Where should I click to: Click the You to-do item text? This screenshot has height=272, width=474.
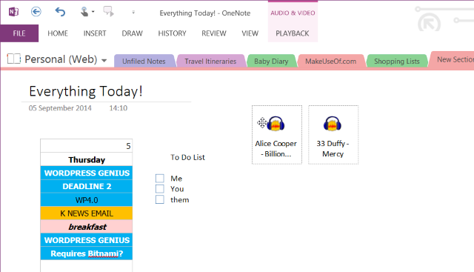[177, 189]
